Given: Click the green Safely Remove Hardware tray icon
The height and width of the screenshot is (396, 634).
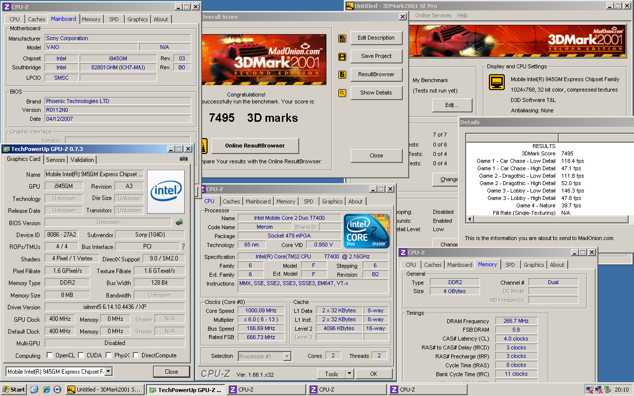Looking at the screenshot, I should click(x=608, y=390).
